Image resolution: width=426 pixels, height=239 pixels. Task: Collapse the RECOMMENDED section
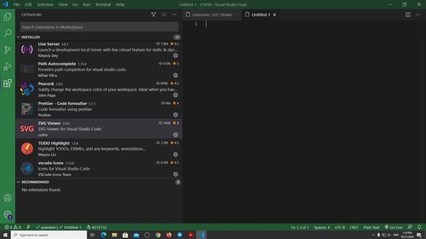[x=19, y=182]
